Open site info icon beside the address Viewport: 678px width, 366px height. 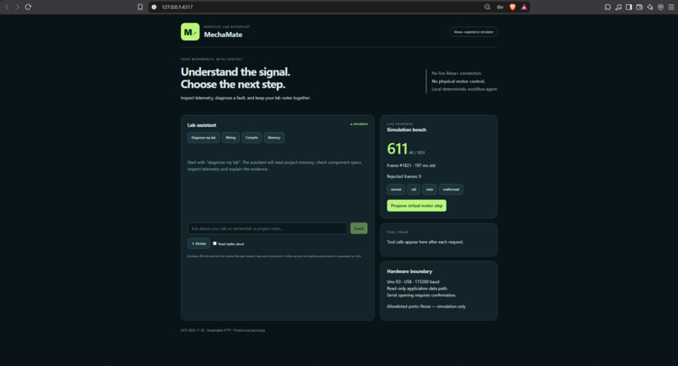[x=154, y=7]
